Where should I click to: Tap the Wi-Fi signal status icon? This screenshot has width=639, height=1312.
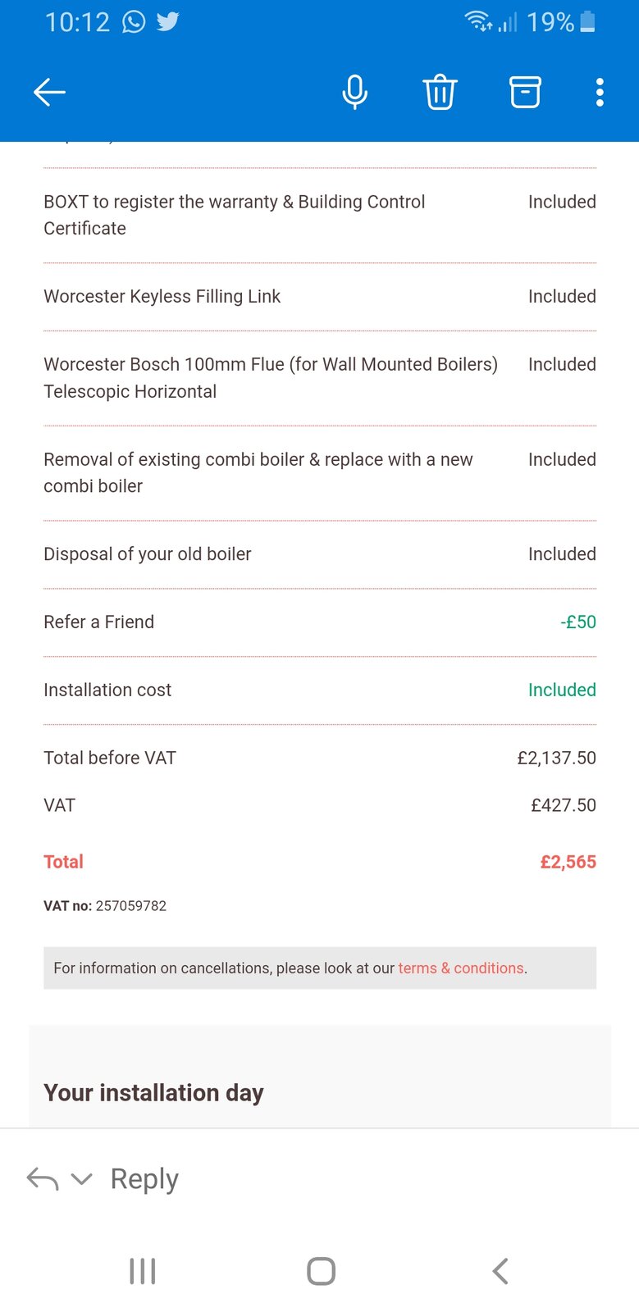(x=478, y=21)
